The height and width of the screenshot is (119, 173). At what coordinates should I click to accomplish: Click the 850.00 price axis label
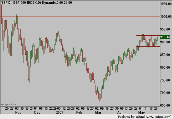click(x=165, y=55)
